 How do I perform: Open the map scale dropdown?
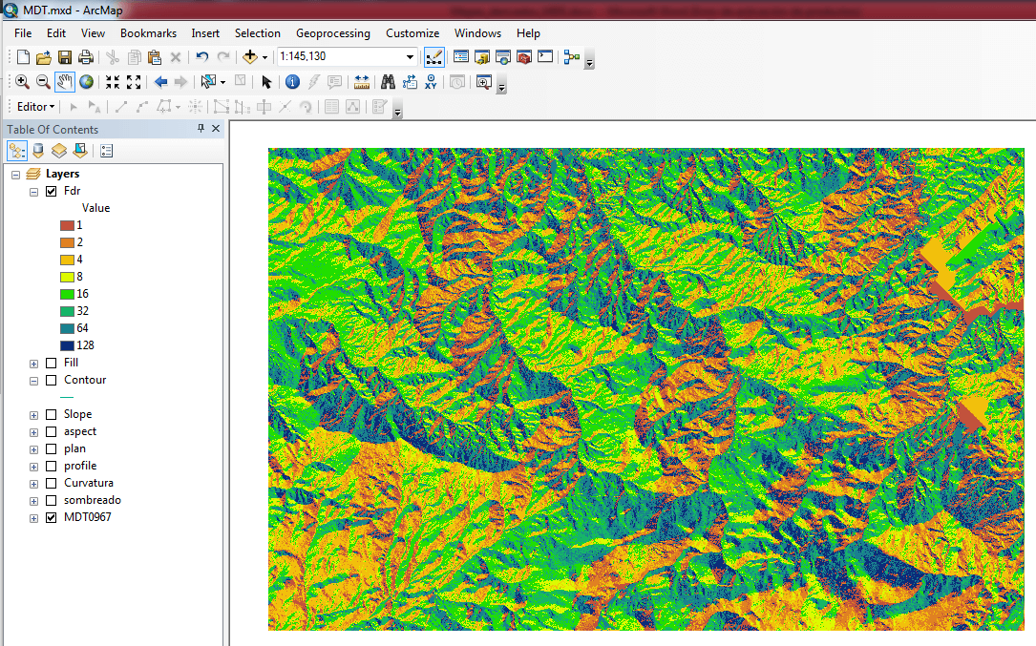(x=411, y=57)
